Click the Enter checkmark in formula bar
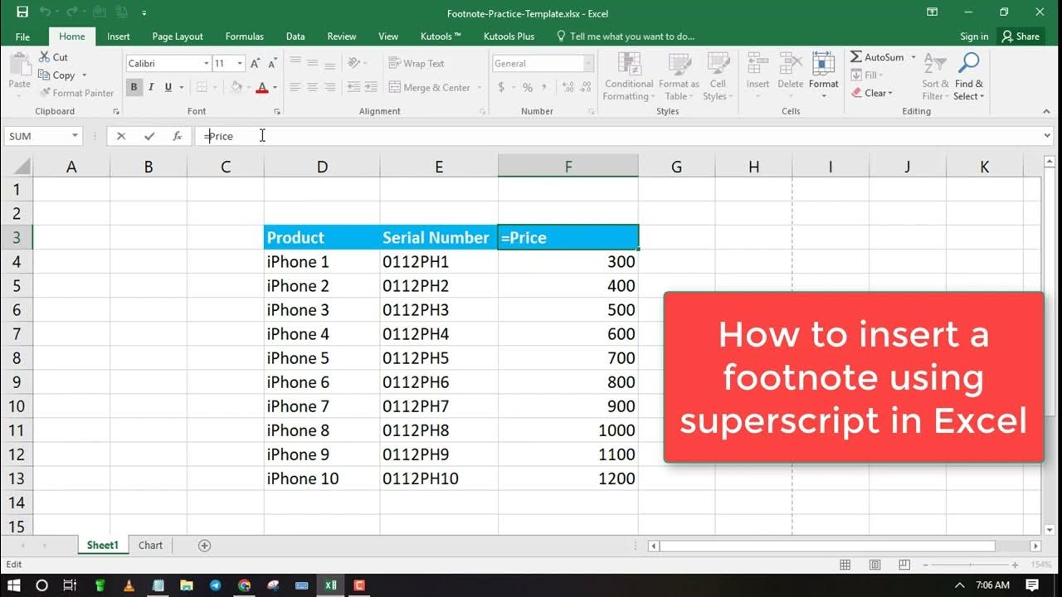The width and height of the screenshot is (1062, 597). 149,136
